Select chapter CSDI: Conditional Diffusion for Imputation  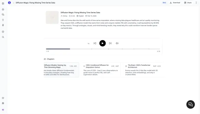click(x=101, y=70)
